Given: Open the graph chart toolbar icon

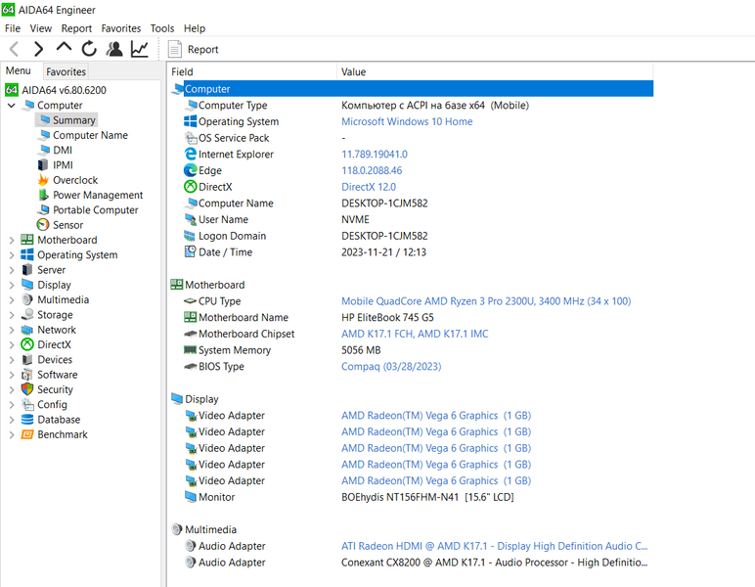Looking at the screenshot, I should pos(140,49).
